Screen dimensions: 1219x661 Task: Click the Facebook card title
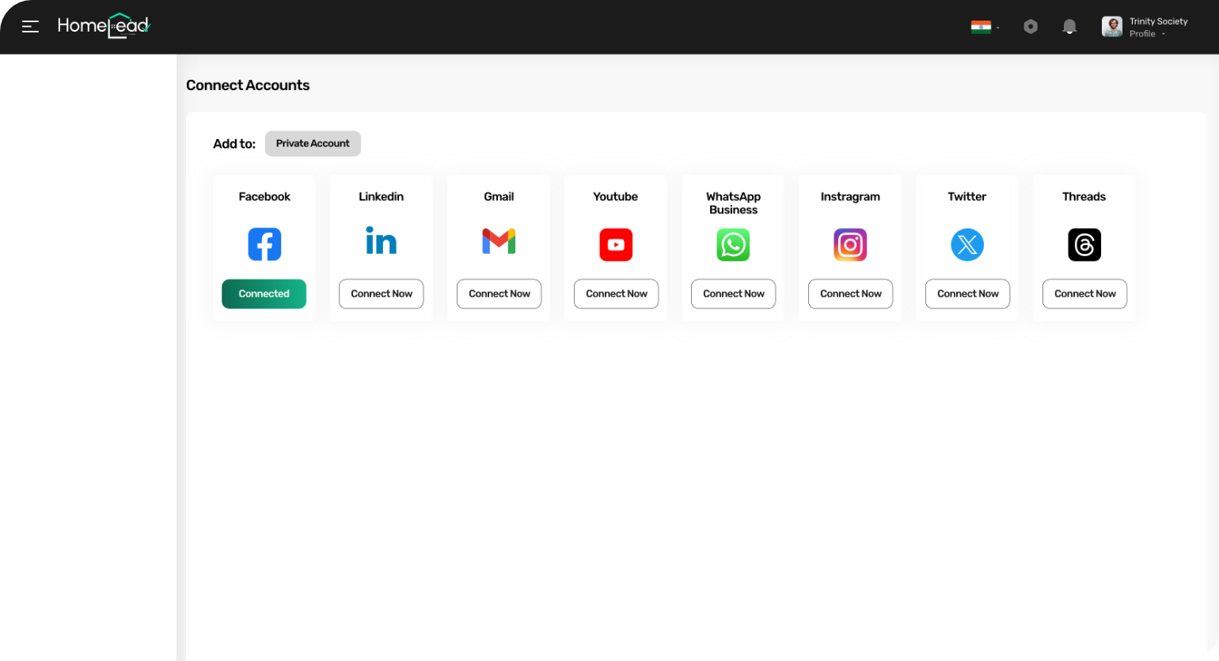(x=264, y=197)
